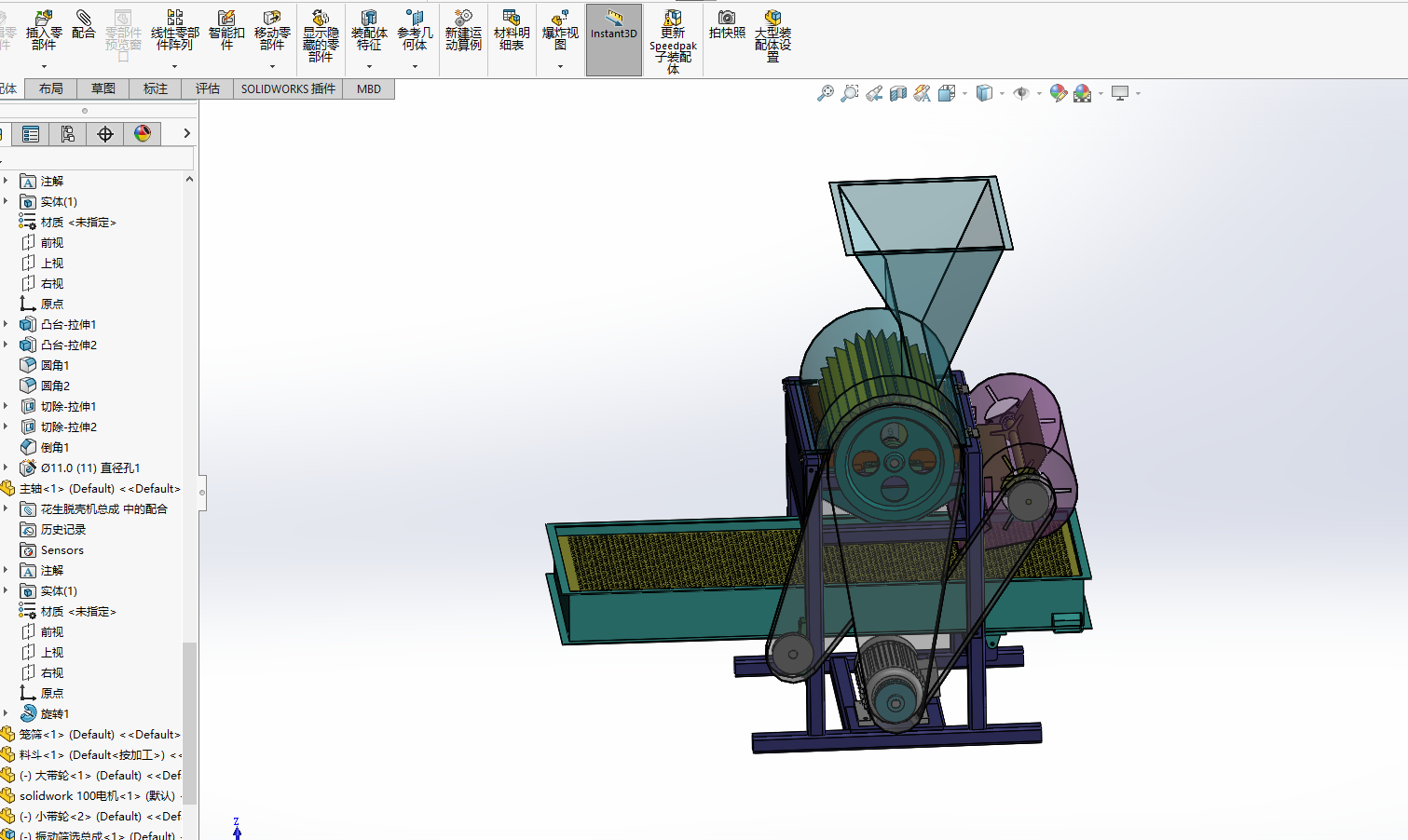Switch to the 布局 (Layout) tab
Screen dimensions: 1408x840
[51, 89]
